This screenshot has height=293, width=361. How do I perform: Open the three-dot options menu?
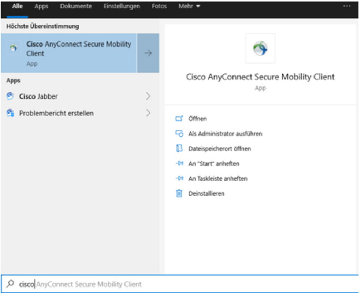(347, 6)
